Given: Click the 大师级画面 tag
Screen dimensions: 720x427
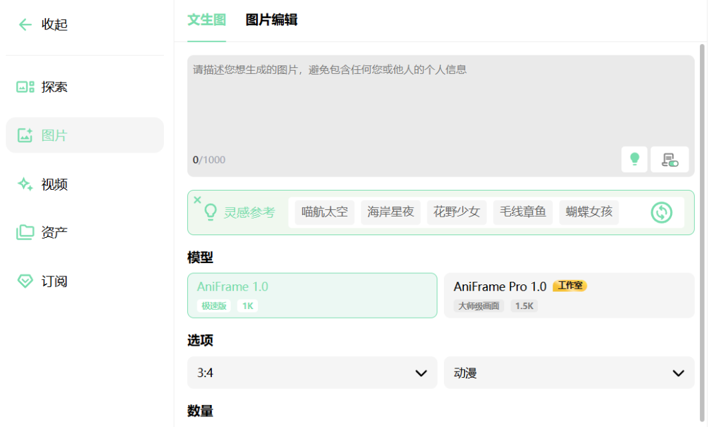Looking at the screenshot, I should tap(479, 306).
